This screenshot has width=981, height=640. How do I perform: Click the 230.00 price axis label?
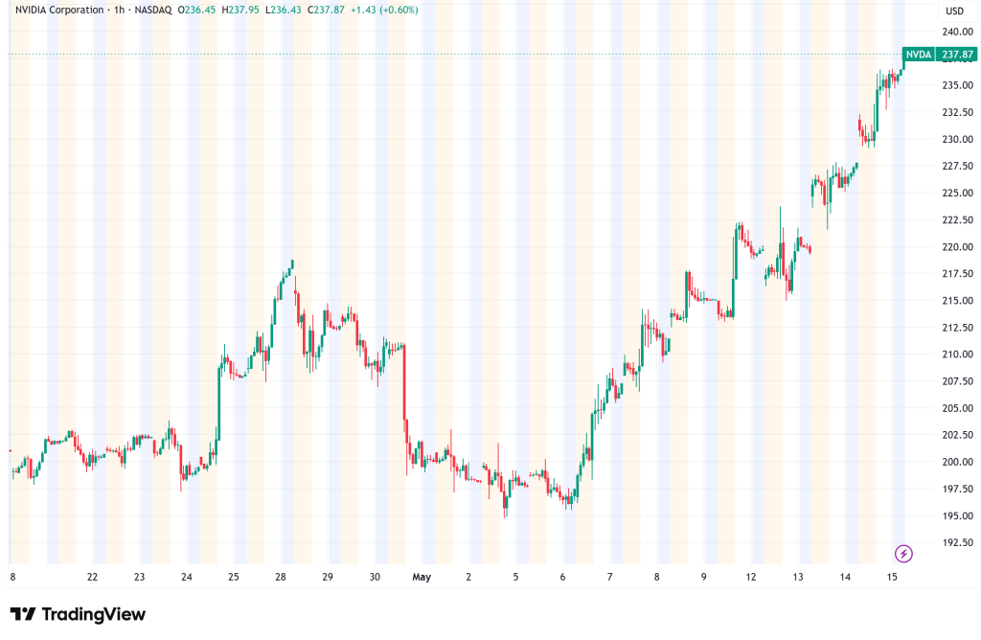pos(957,140)
